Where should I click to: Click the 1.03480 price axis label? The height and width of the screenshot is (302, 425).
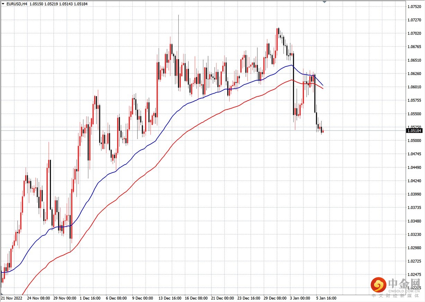(414, 221)
